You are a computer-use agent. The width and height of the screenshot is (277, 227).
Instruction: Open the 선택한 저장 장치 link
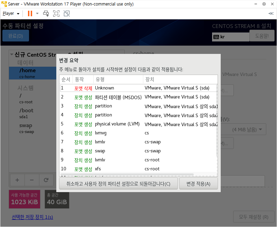32,217
